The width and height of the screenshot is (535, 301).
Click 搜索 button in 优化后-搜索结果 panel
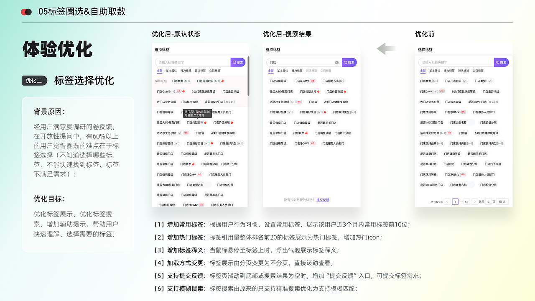(x=349, y=62)
